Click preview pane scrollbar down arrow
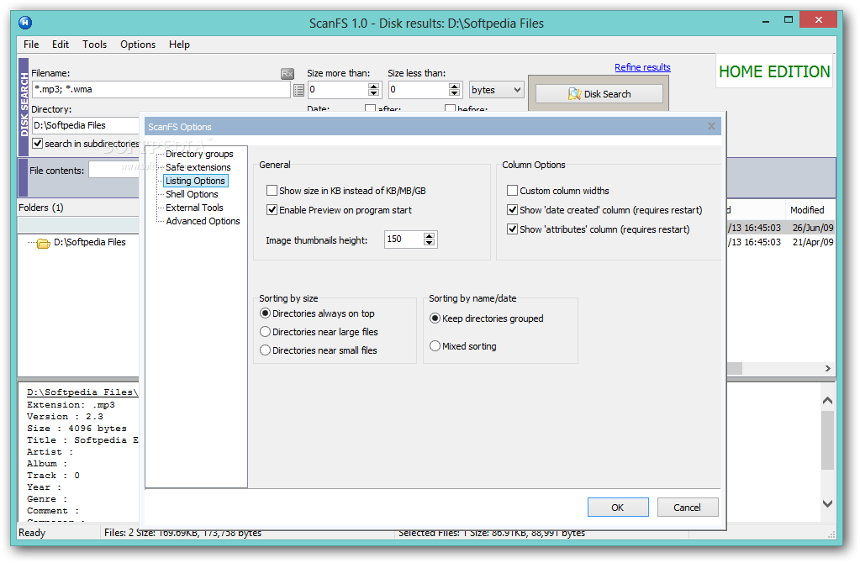 click(x=828, y=503)
